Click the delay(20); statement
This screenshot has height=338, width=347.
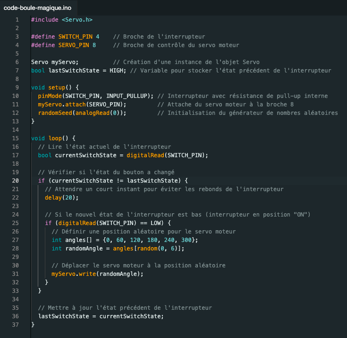(62, 198)
